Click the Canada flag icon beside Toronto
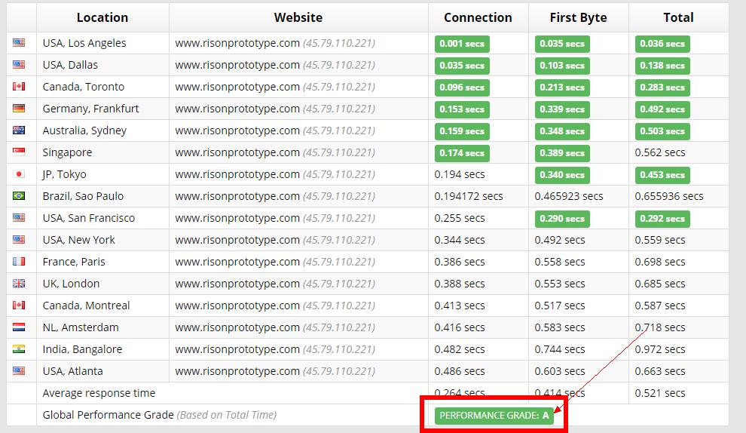Viewport: 746px width, 433px height. click(19, 87)
